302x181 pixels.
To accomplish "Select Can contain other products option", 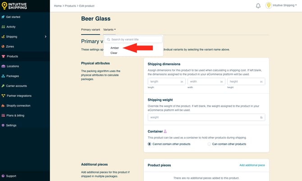I will 209,144.
